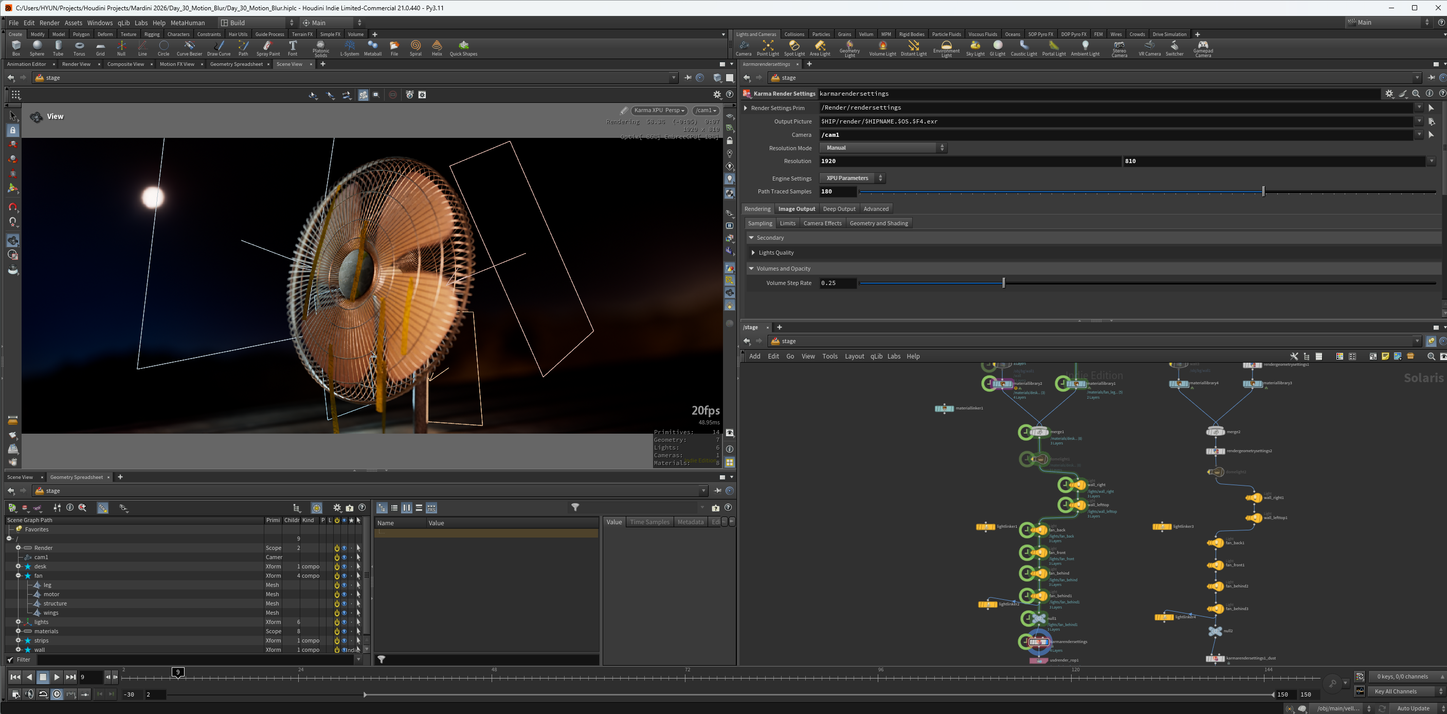
Task: Jump to the first frame
Action: click(x=15, y=677)
